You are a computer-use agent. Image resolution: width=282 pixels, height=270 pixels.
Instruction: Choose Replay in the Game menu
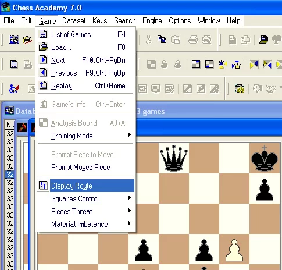[85, 86]
